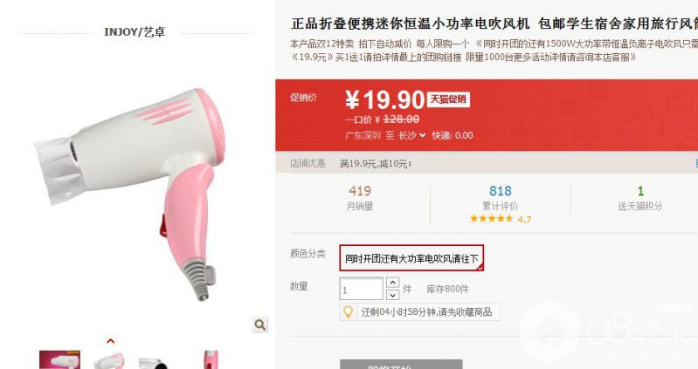Click the red up chevron above thumbnails

tap(110, 341)
